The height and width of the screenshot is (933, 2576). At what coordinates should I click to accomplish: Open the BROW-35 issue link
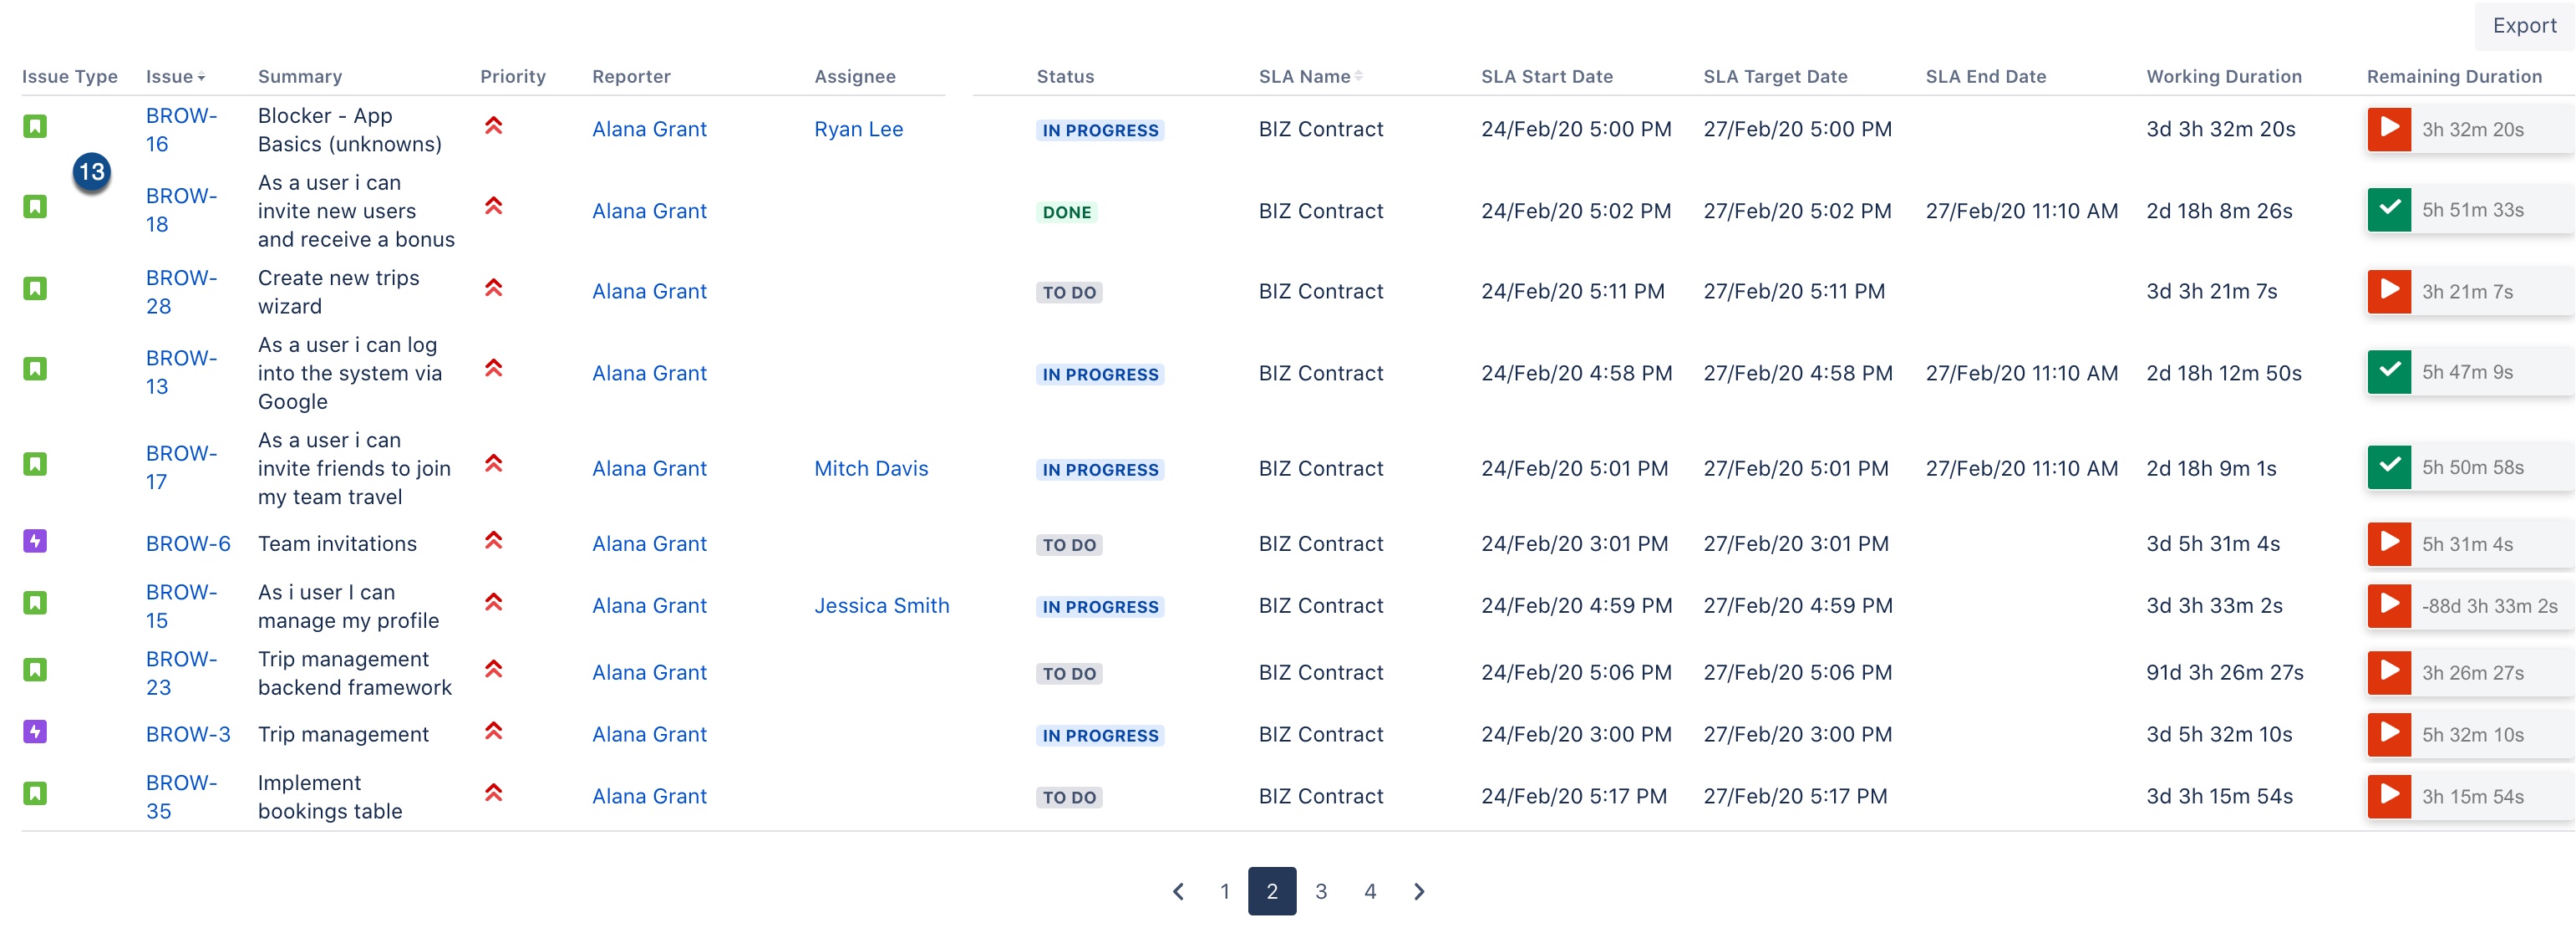(x=181, y=797)
